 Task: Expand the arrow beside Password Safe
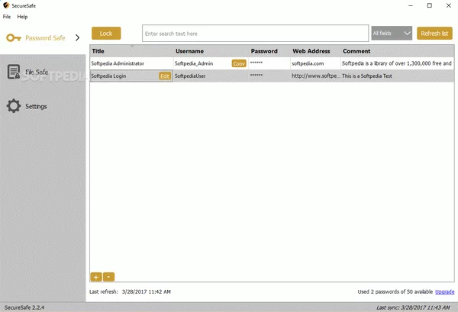point(77,37)
